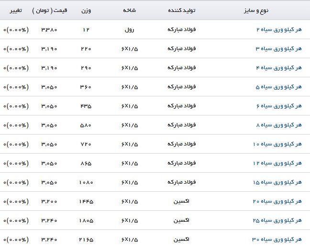Select '۶X۱/۵' in the ورق سیاه ۸ row

(130, 125)
